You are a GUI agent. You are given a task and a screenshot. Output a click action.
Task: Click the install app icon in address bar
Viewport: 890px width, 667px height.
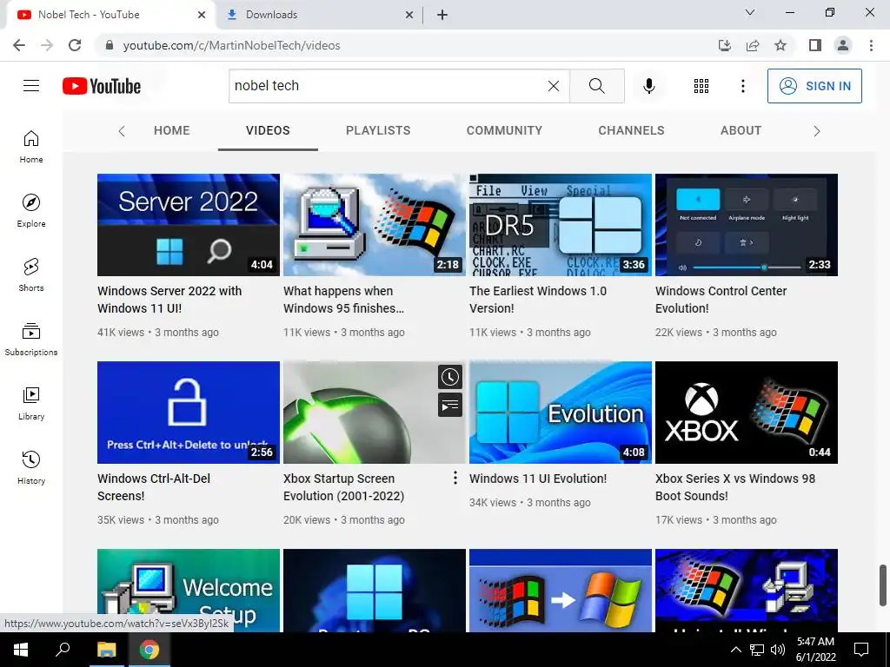point(724,45)
